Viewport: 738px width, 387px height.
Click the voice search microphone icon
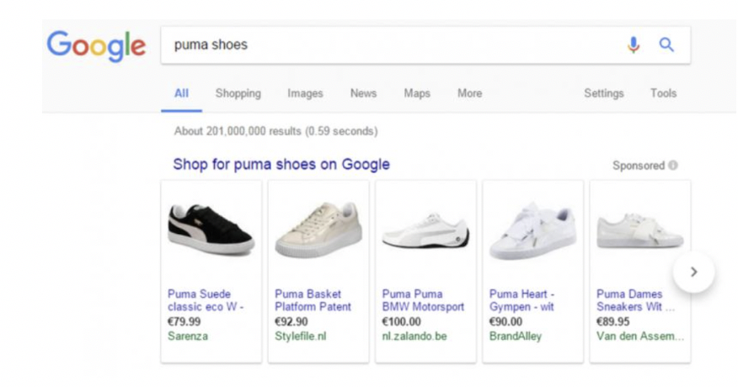[634, 45]
